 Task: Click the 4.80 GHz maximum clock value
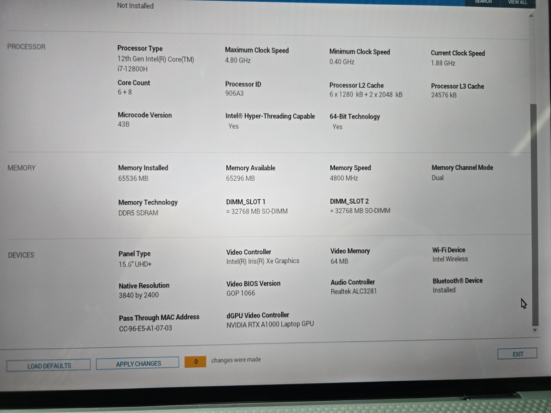click(238, 61)
